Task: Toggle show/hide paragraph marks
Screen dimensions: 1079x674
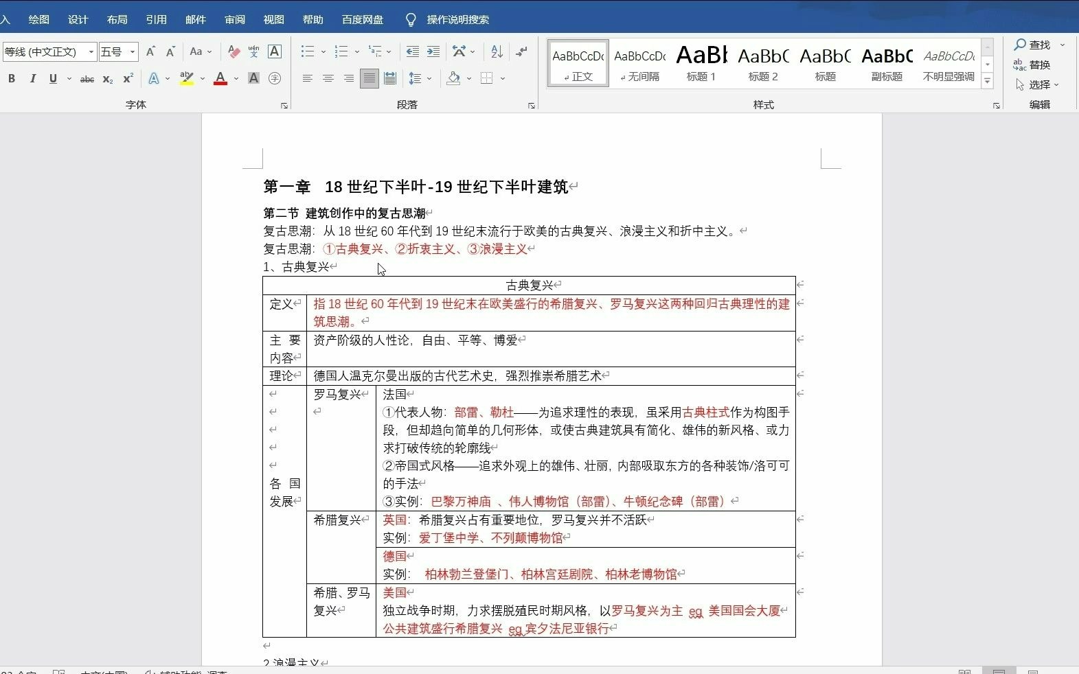Action: pyautogui.click(x=522, y=51)
